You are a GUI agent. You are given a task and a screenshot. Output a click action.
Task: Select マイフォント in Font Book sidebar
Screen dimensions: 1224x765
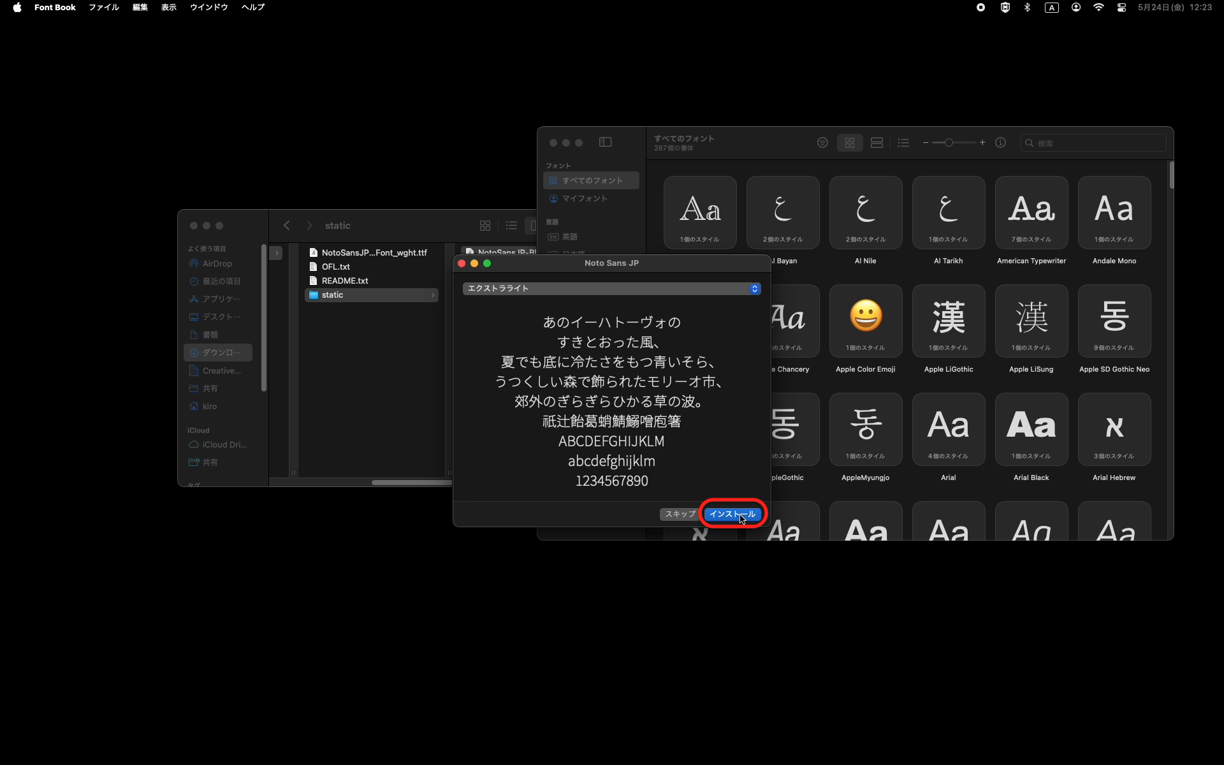coord(591,198)
